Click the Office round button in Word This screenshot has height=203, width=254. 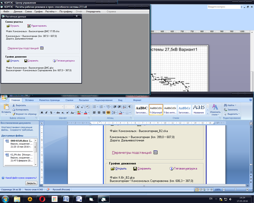4,97
